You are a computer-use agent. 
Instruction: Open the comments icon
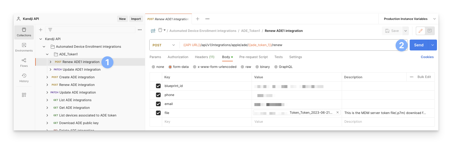430,31
